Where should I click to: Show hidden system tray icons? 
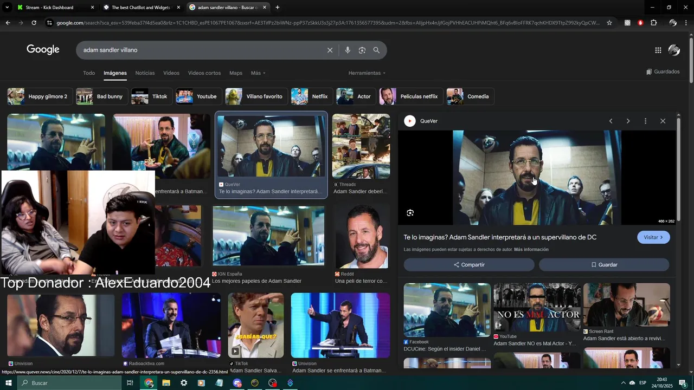[x=623, y=383]
